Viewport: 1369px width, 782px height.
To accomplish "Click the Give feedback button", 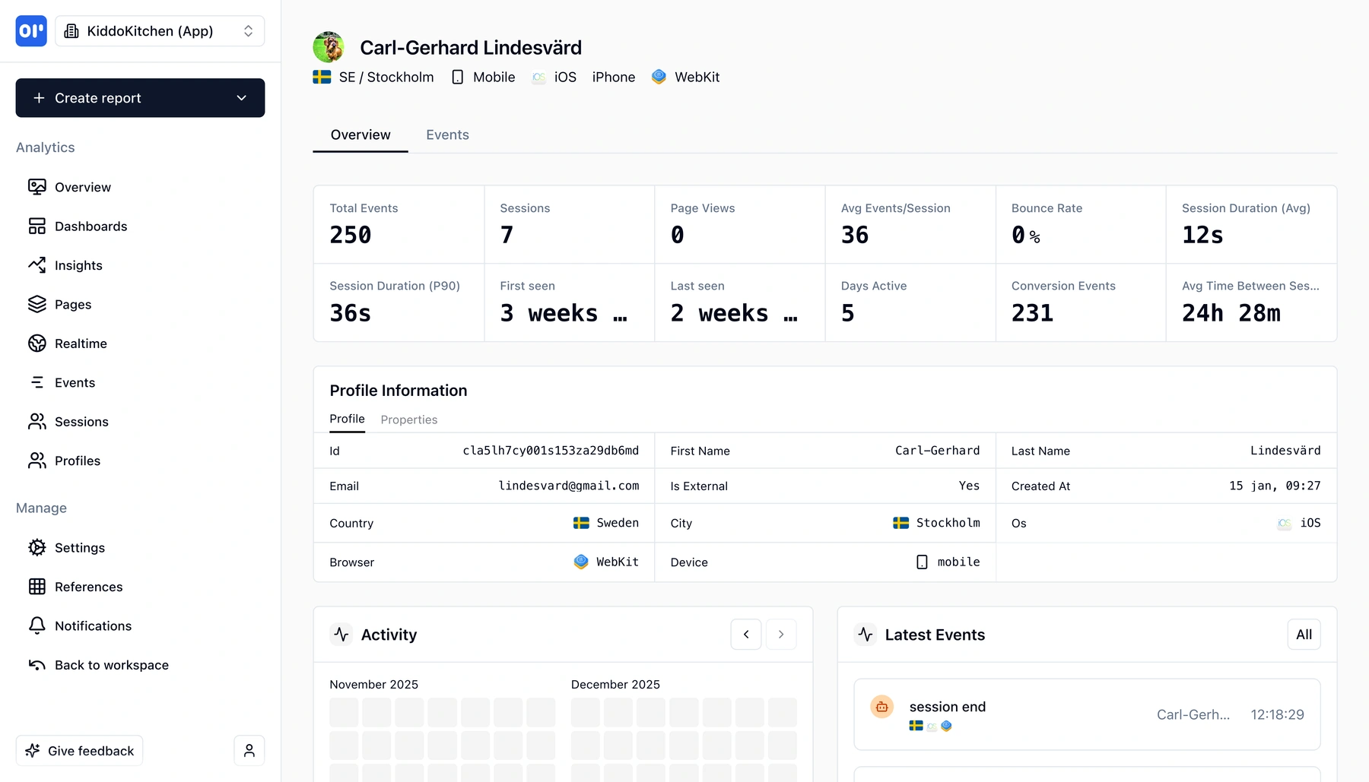I will (79, 750).
